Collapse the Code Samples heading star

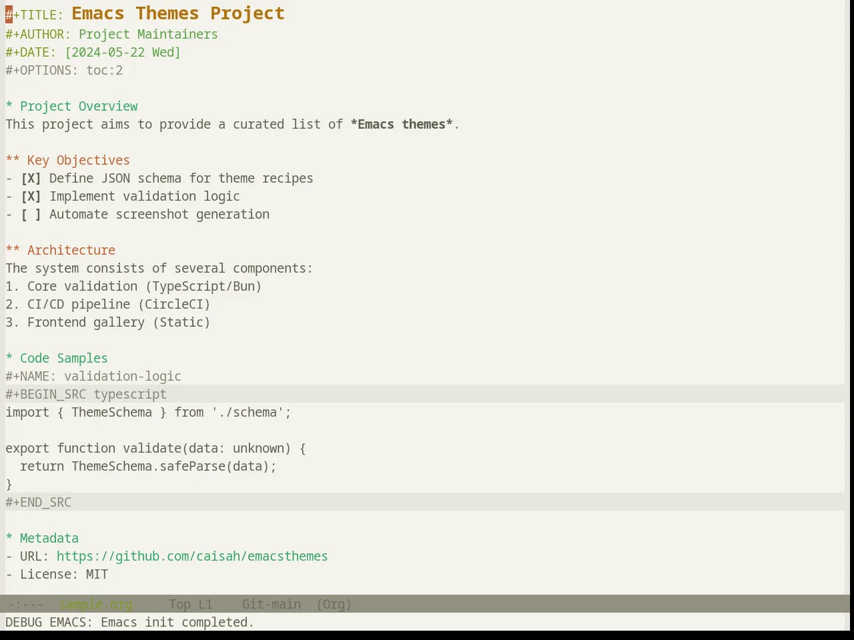click(x=9, y=359)
